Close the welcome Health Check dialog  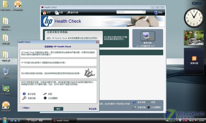click(x=97, y=42)
